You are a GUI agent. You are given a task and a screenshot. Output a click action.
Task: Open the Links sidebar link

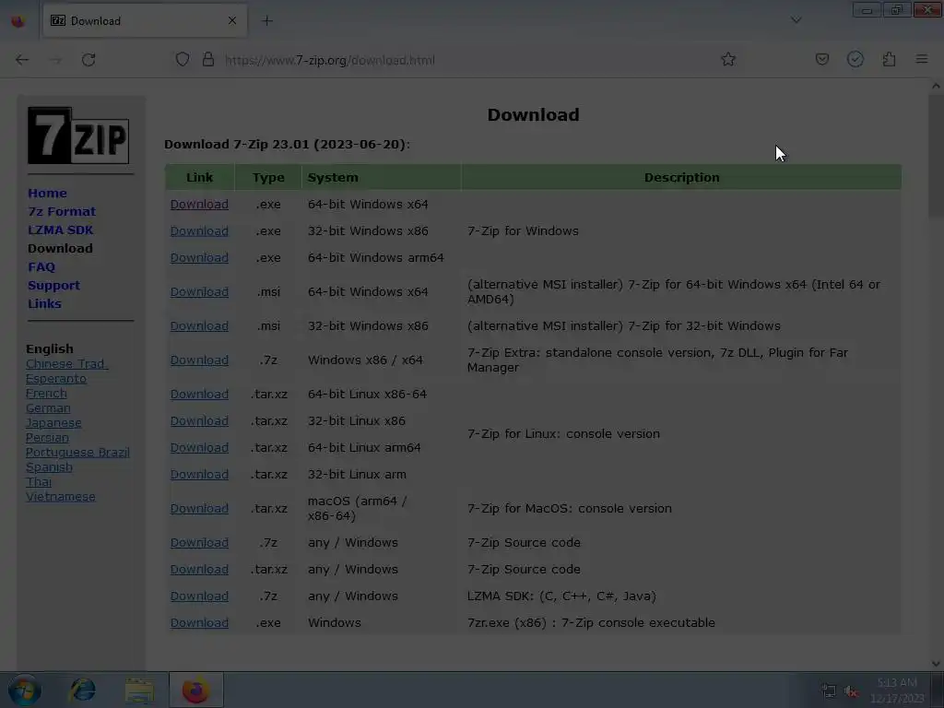click(x=44, y=304)
